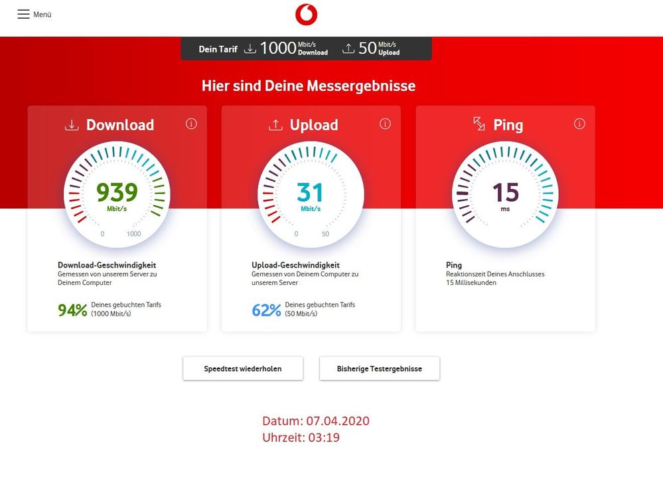
Task: Click the Ping gauge showing 15 ms
Action: 505,194
